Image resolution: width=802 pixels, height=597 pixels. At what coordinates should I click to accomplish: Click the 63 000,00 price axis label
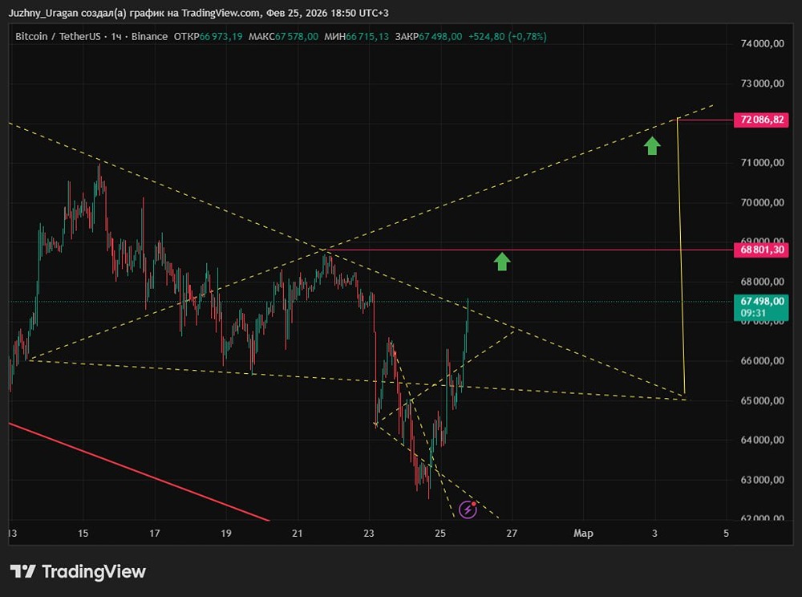point(762,480)
